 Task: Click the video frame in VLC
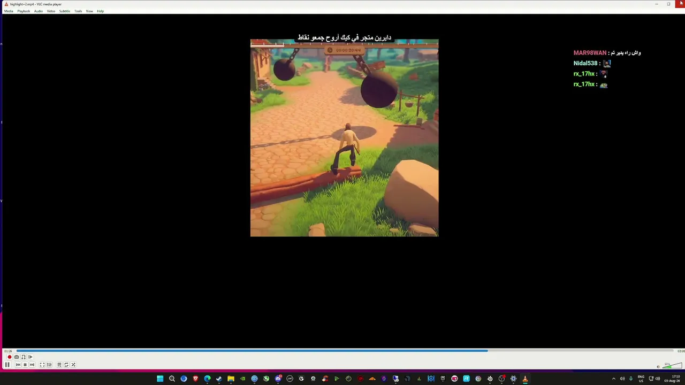344,138
